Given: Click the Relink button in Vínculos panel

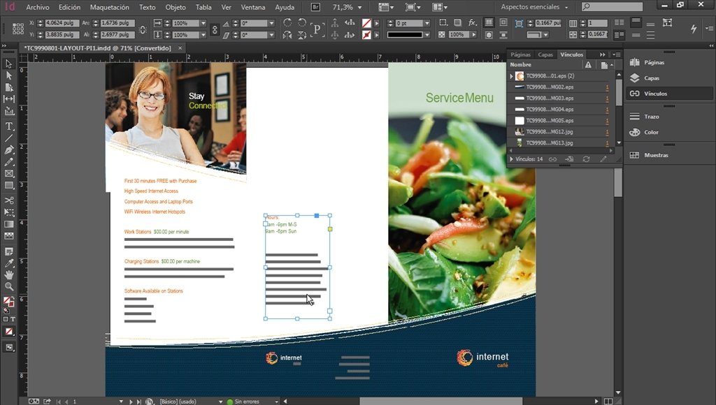Looking at the screenshot, I should 552,159.
